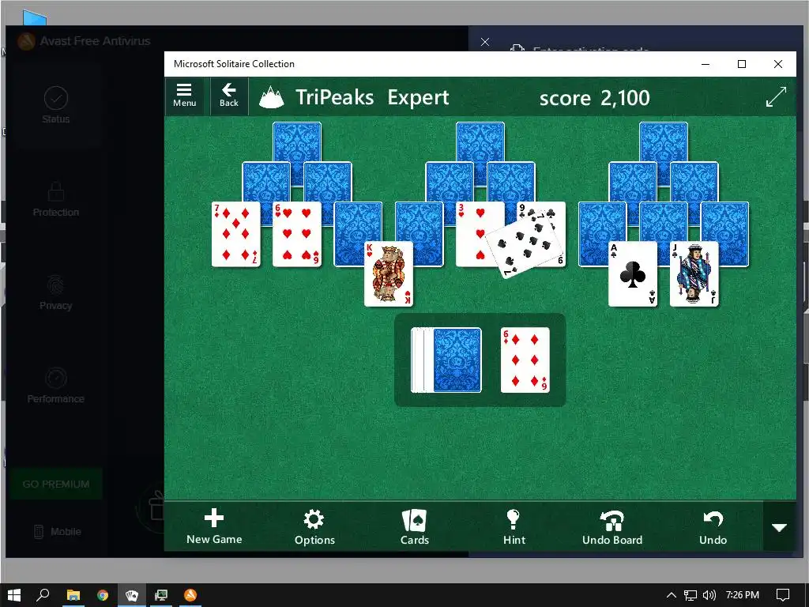Screen dimensions: 809x607
Task: Select the Ace of clubs card
Action: 633,274
